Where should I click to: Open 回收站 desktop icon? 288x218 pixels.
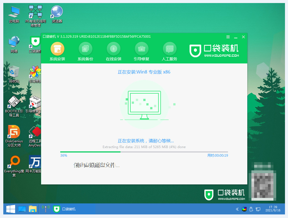14,74
